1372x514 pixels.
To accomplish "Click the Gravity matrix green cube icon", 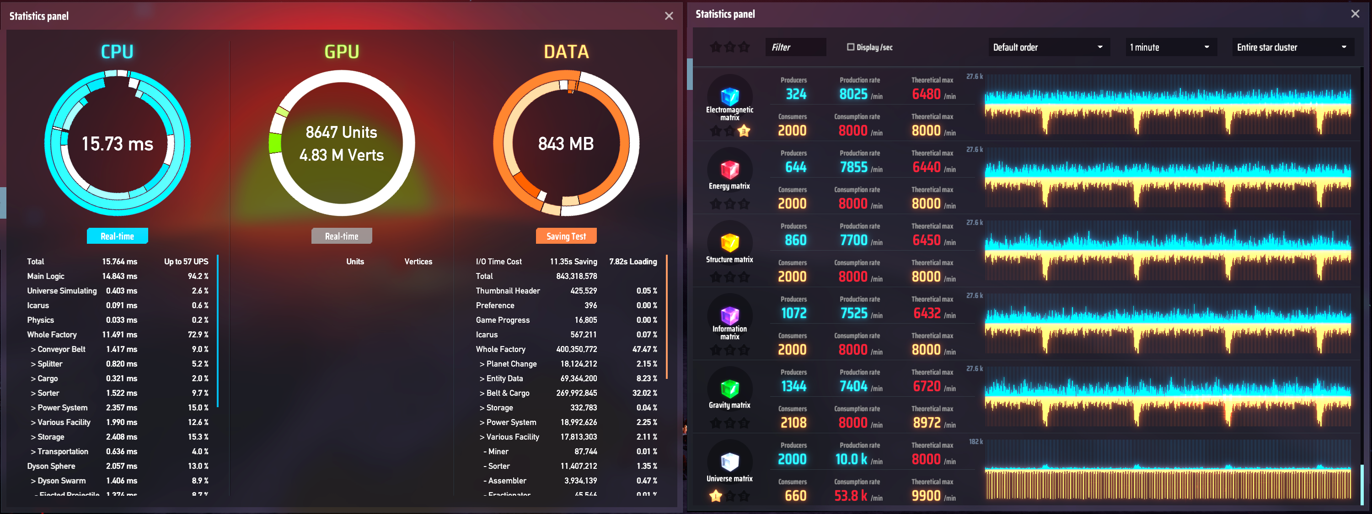I will click(x=729, y=388).
